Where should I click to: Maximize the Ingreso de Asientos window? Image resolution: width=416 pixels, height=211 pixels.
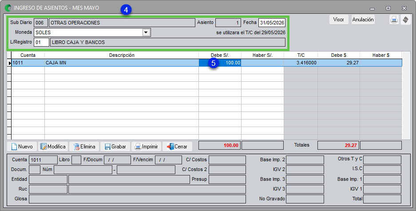(388, 8)
